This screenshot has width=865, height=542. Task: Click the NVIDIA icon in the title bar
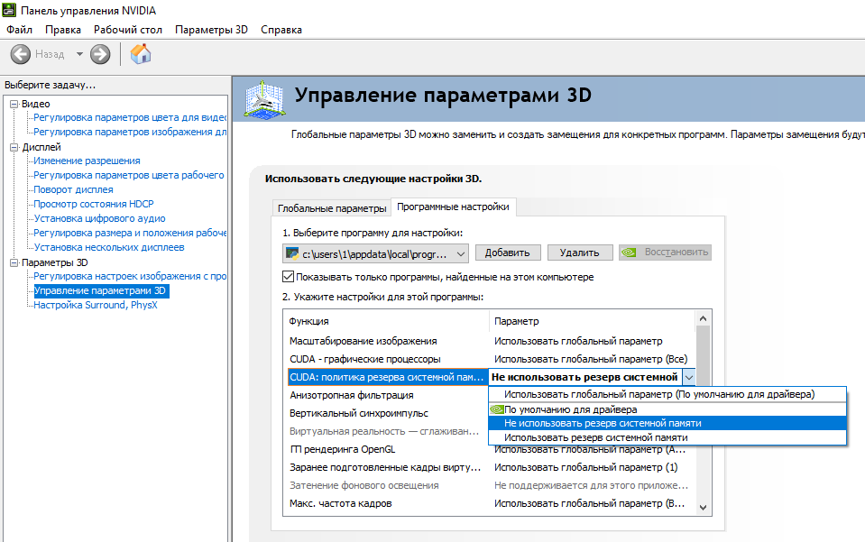(9, 10)
